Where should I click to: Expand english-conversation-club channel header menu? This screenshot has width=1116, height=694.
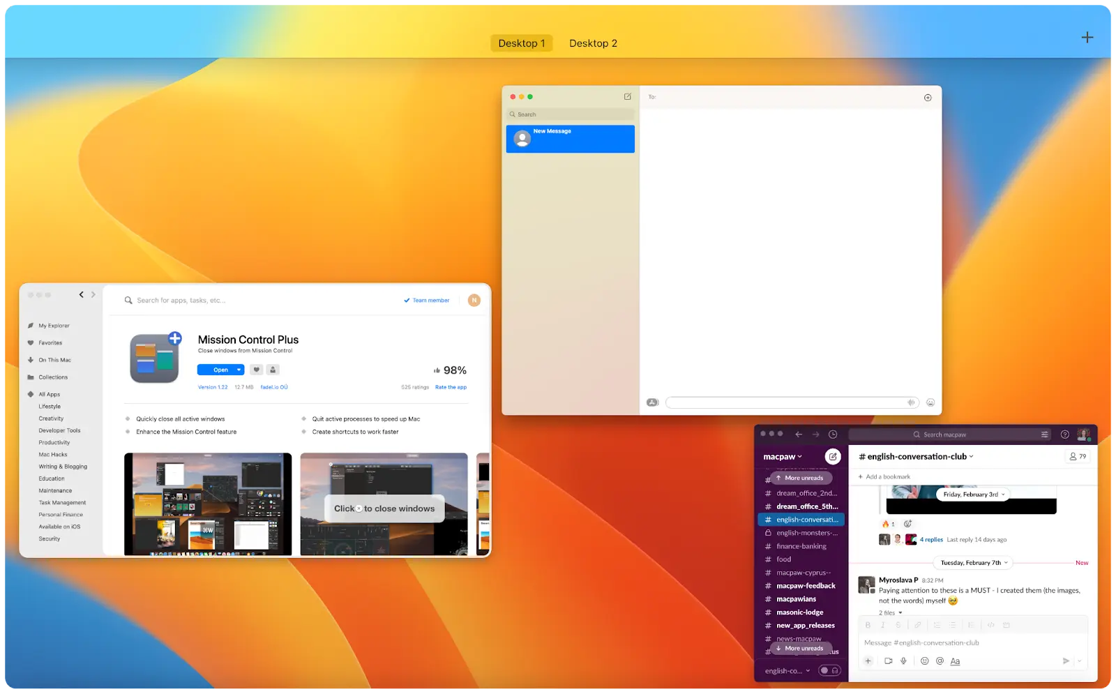tap(916, 457)
